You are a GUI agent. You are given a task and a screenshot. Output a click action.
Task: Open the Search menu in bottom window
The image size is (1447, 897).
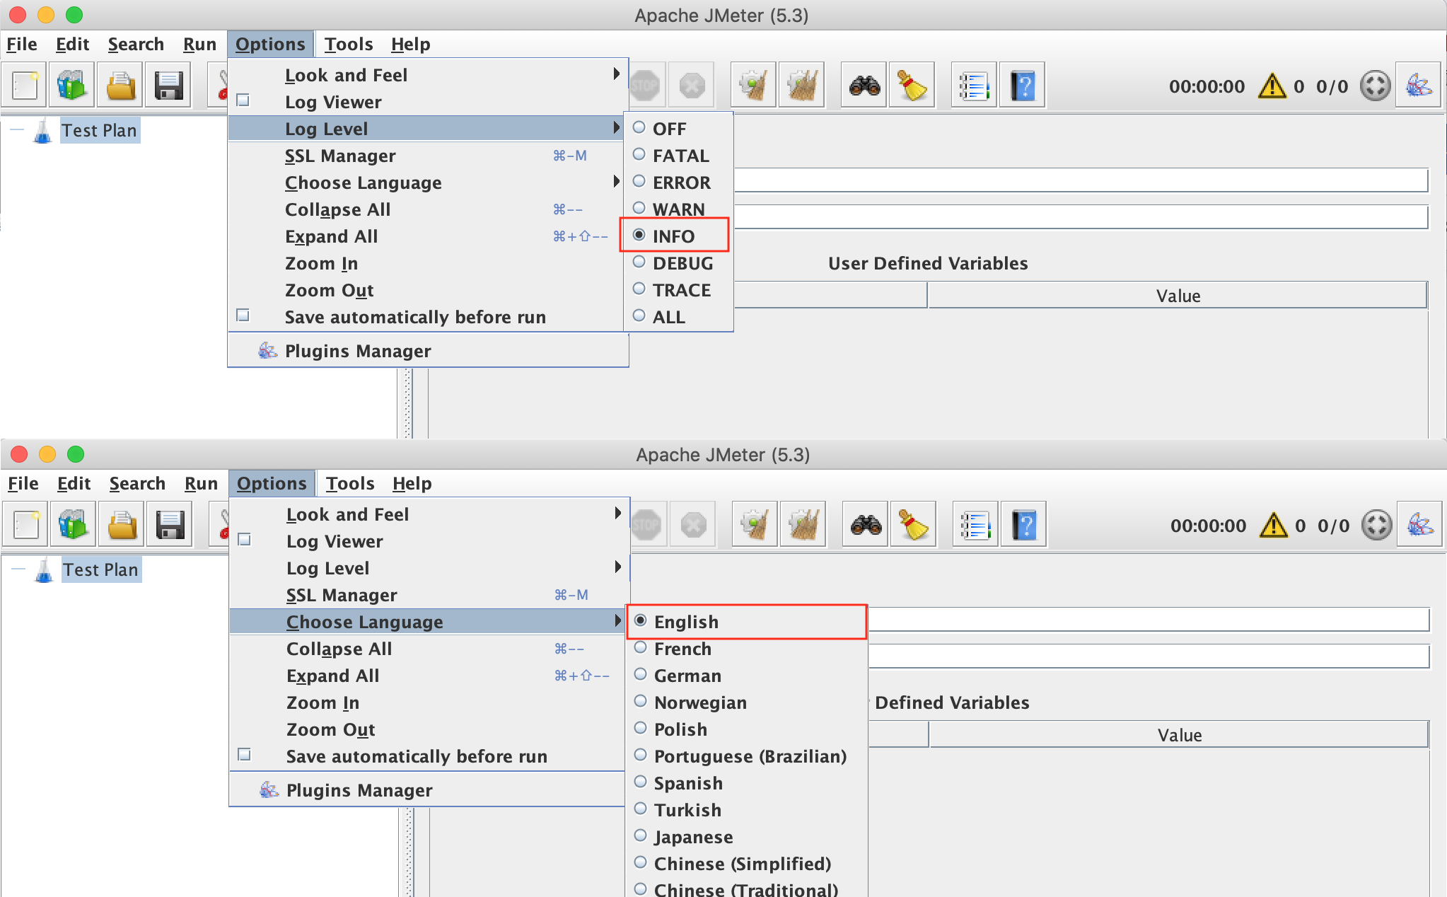(137, 483)
